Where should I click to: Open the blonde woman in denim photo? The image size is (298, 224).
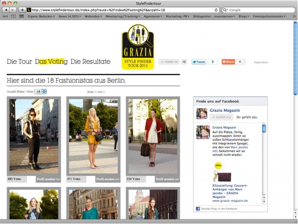pyautogui.click(x=34, y=204)
